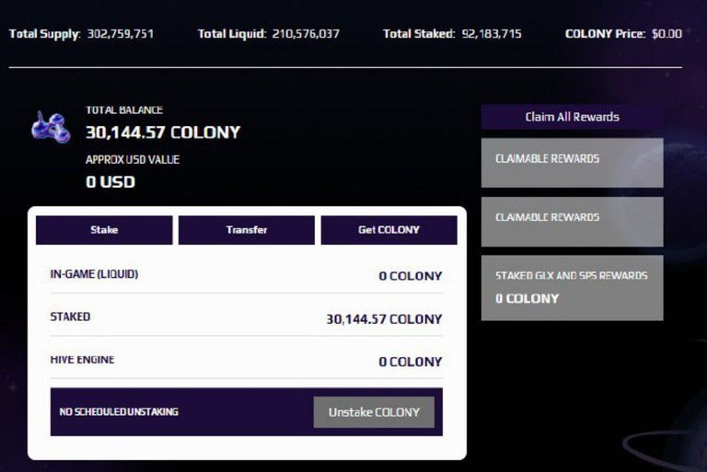This screenshot has height=472, width=707.
Task: Click the Staked 30,144.57 COLONY row
Action: (246, 317)
